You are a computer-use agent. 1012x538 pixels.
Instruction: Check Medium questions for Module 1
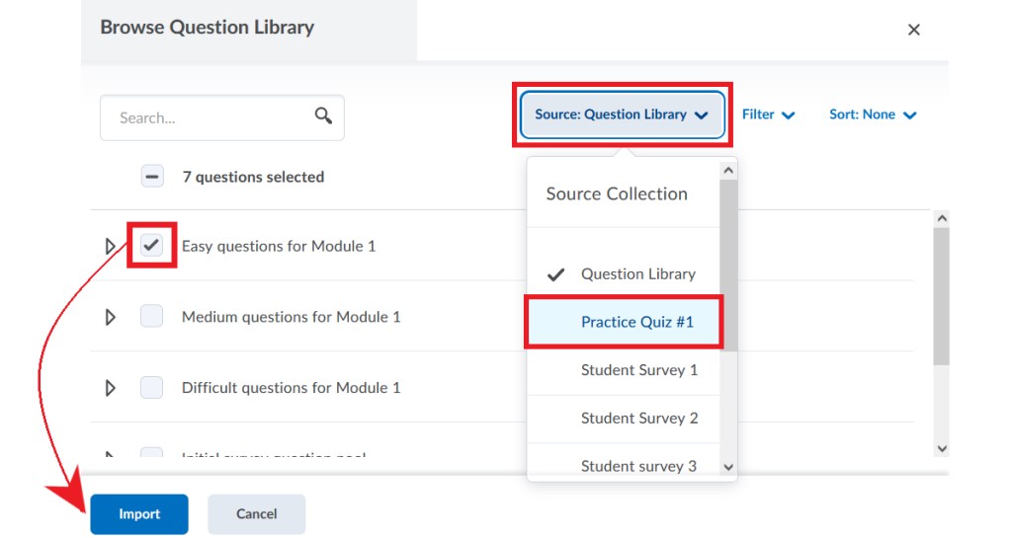coord(151,316)
